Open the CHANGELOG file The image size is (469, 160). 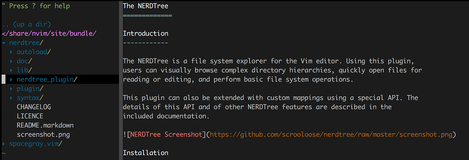(x=33, y=107)
